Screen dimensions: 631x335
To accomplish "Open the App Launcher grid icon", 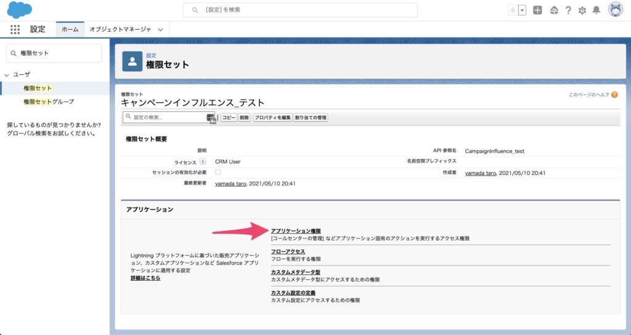I will click(x=15, y=29).
